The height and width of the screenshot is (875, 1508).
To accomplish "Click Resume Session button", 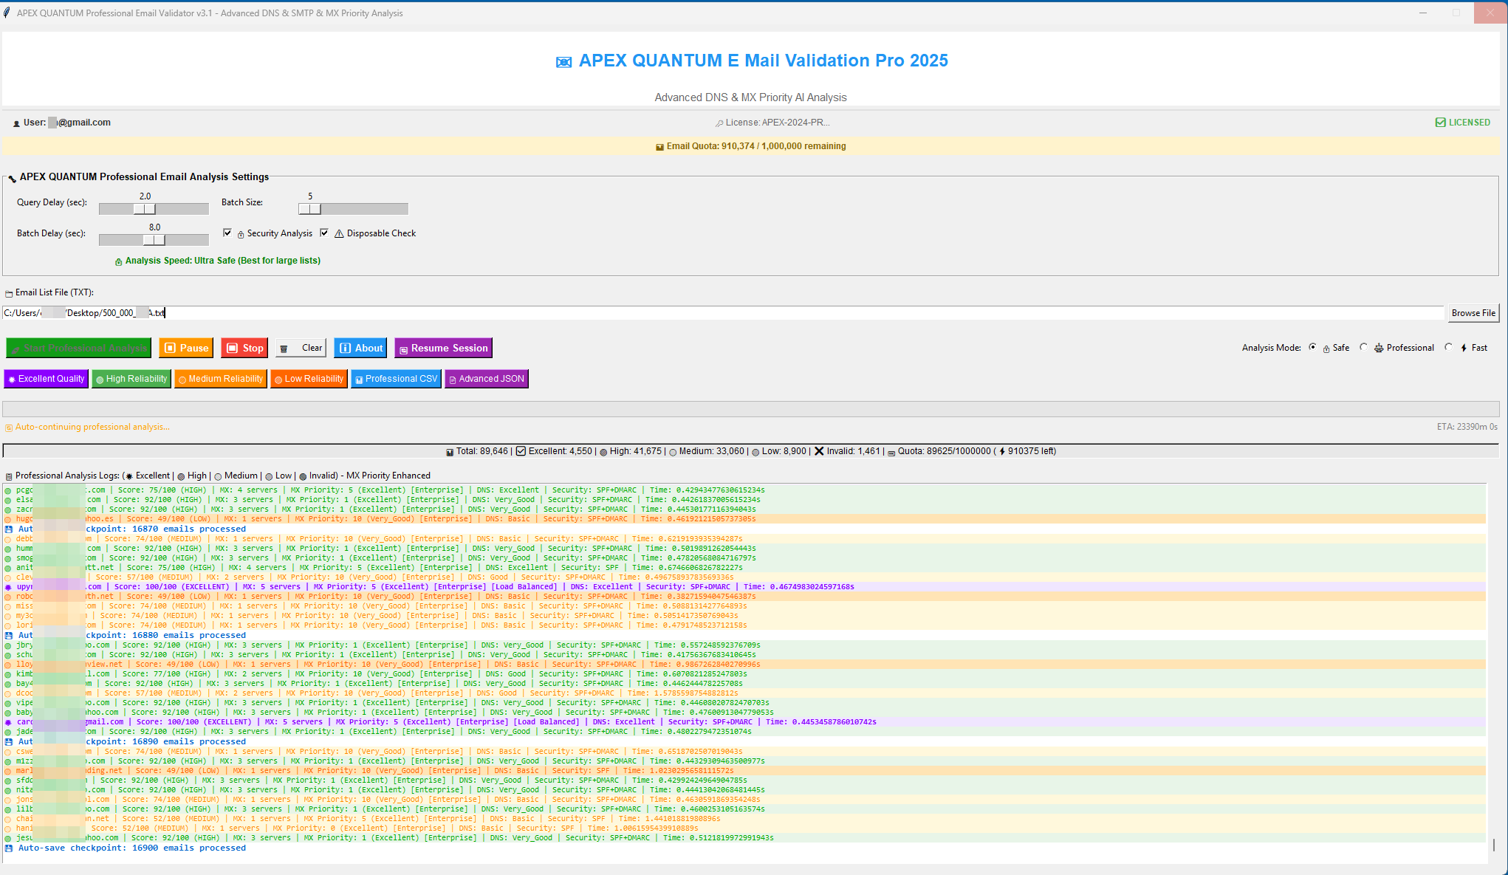I will click(443, 348).
